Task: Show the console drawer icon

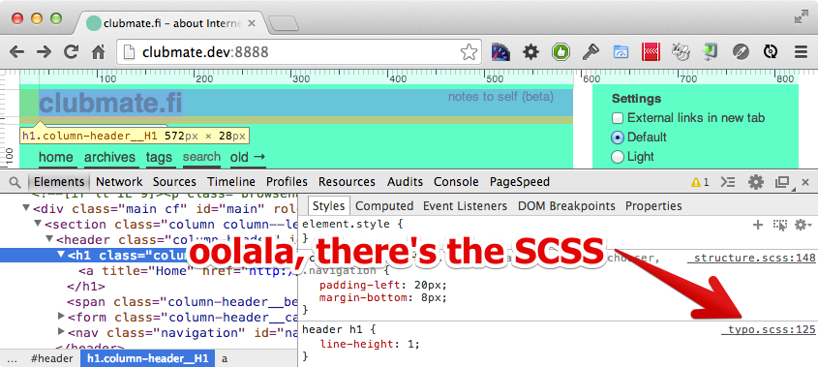Action: pos(728,182)
